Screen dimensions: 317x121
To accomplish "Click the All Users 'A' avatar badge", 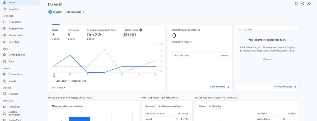I will [x=50, y=12].
